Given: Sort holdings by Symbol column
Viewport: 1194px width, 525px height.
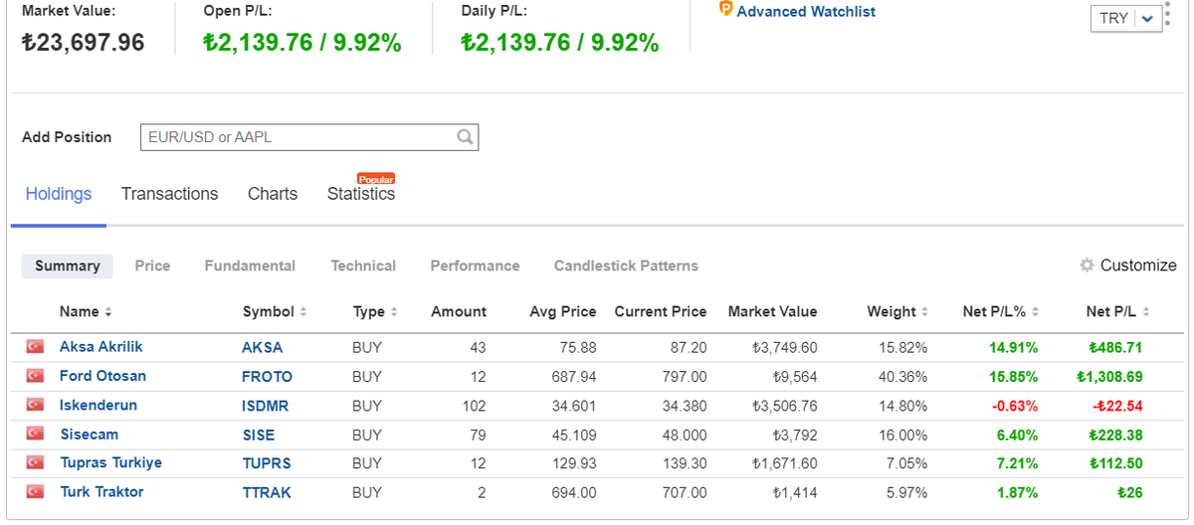Looking at the screenshot, I should [275, 311].
